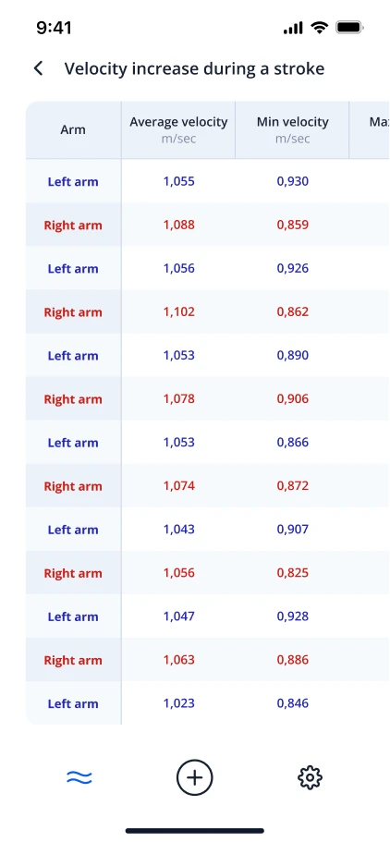Tap the cellular signal bars icon
Screen dimensions: 390x842
click(x=293, y=28)
